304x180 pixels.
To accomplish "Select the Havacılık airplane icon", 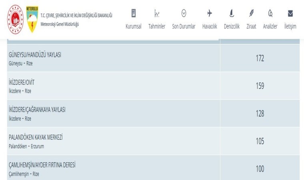I will point(209,14).
